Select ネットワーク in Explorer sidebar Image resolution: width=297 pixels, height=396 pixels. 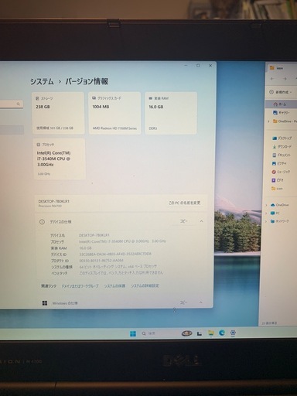click(x=279, y=221)
